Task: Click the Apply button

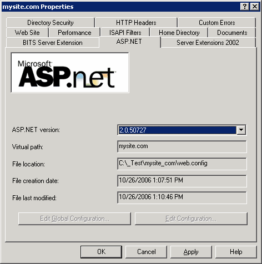Action: coord(191,252)
